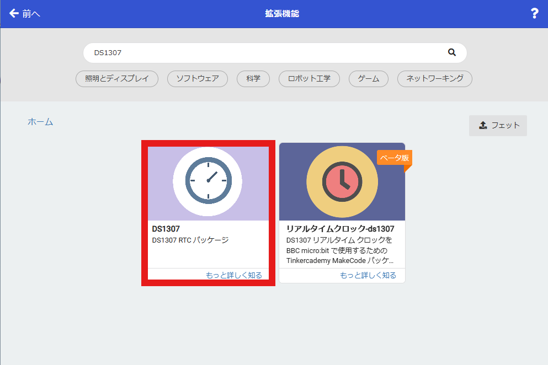Click the 前へ back label

[x=31, y=14]
